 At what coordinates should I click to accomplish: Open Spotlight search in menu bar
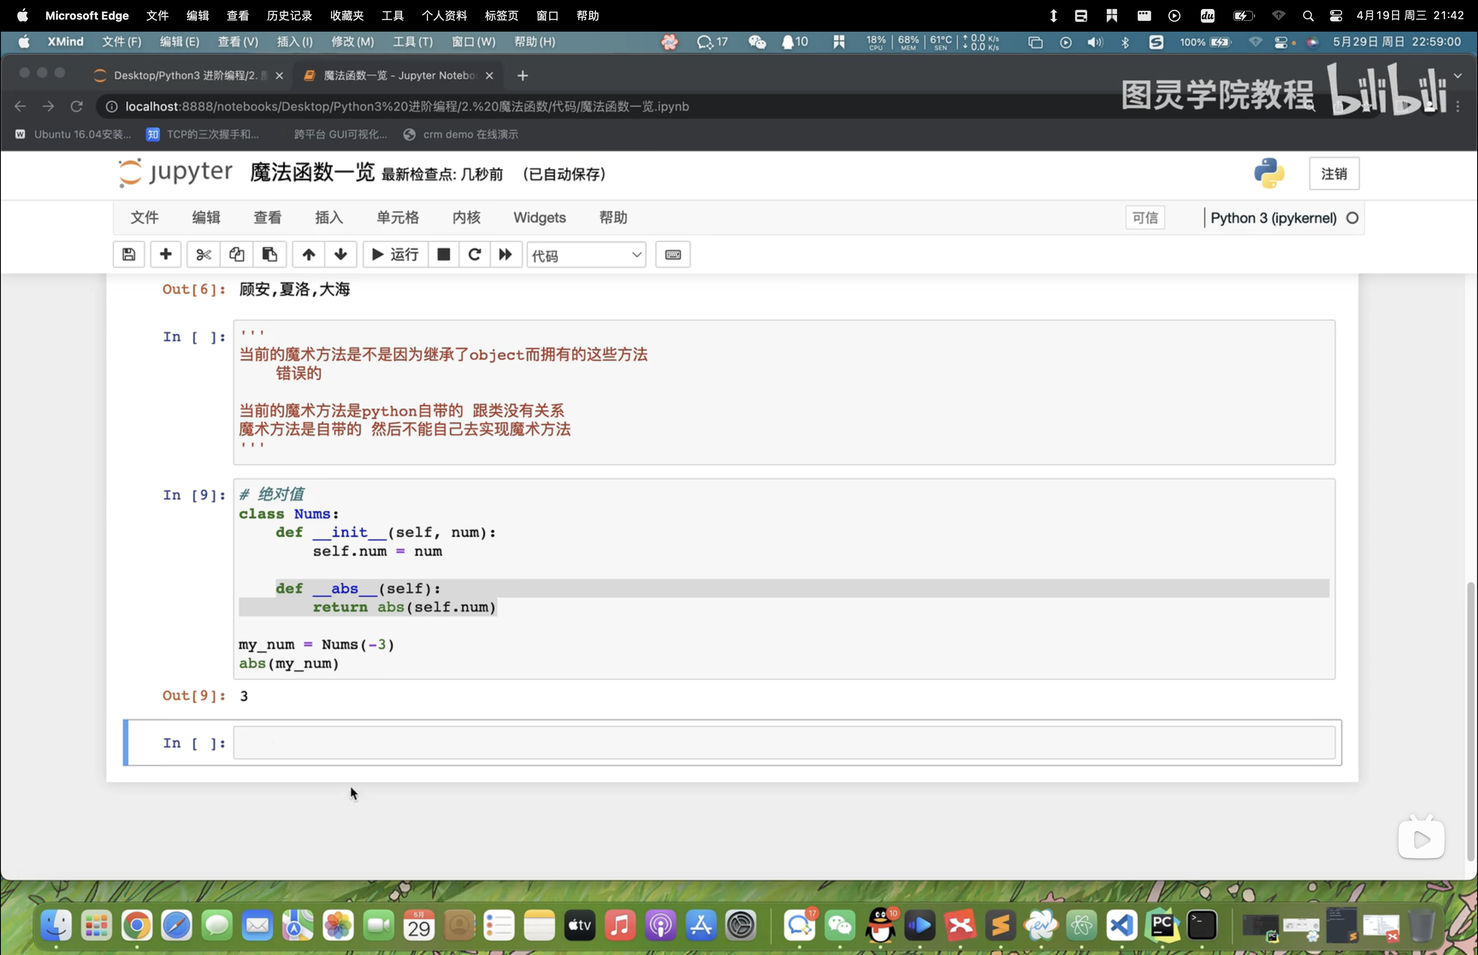tap(1307, 16)
